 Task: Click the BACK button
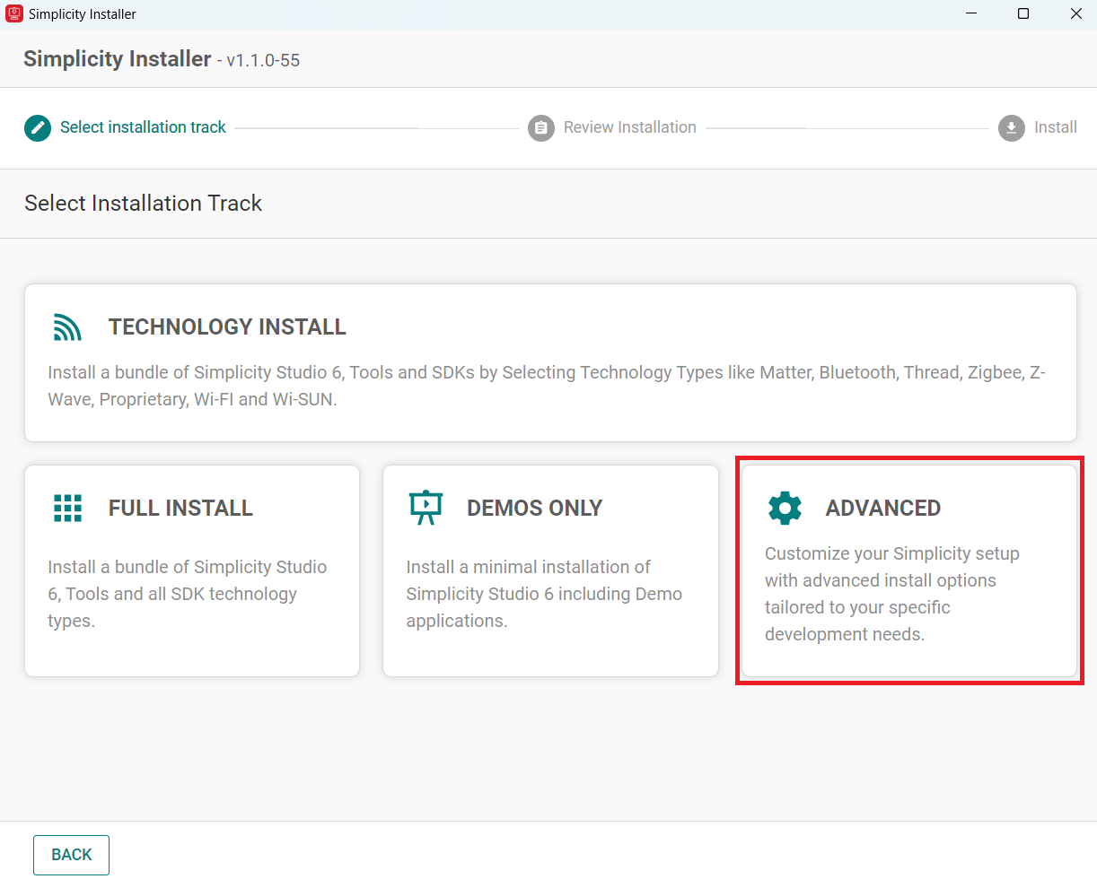pos(71,855)
